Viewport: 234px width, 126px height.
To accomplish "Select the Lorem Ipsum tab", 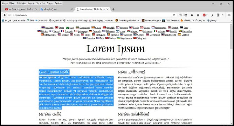I will click(x=92, y=9).
